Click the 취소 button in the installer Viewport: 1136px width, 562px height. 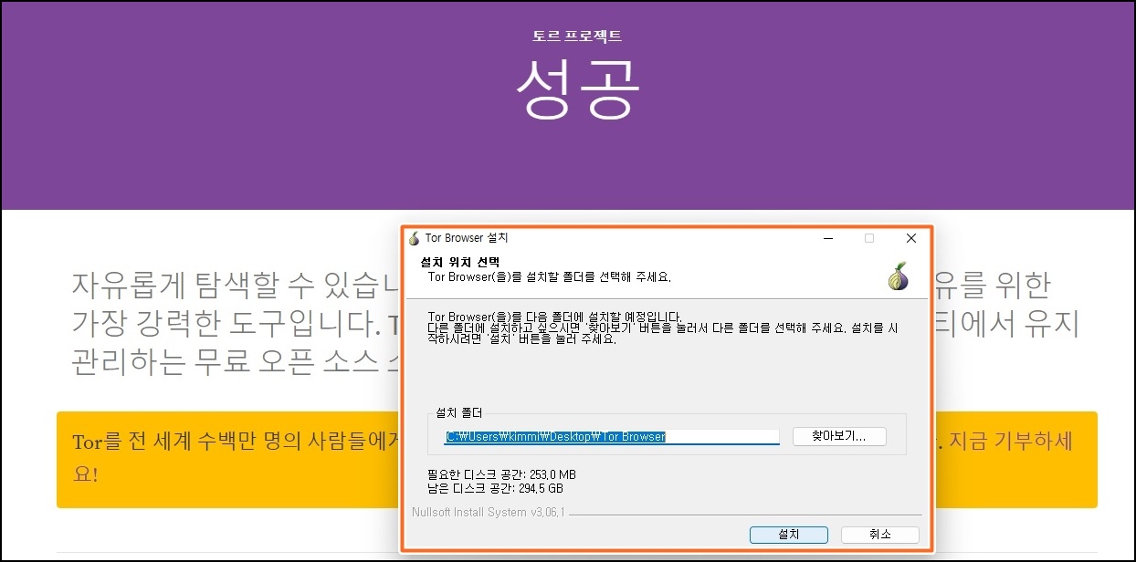[x=879, y=535]
